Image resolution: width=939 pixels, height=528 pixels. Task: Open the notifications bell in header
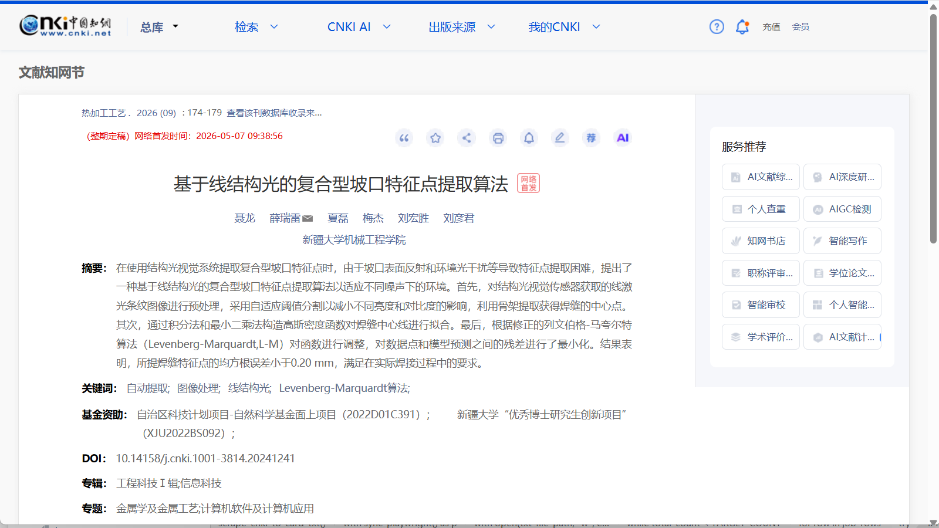(742, 26)
